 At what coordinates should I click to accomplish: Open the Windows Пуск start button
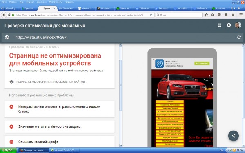pyautogui.click(x=8, y=150)
